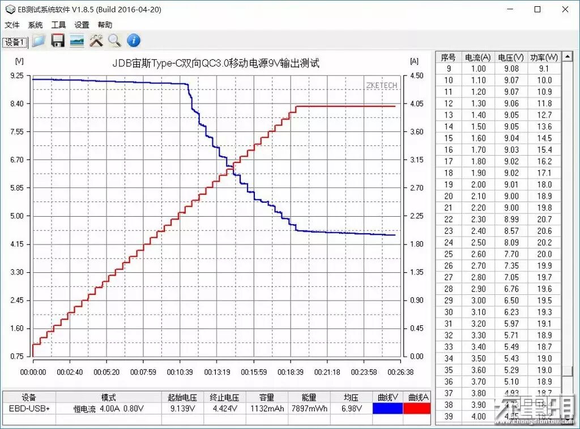The width and height of the screenshot is (580, 429).
Task: Click the 恒电流 4.00A 0.80V mode cell
Action: (109, 409)
